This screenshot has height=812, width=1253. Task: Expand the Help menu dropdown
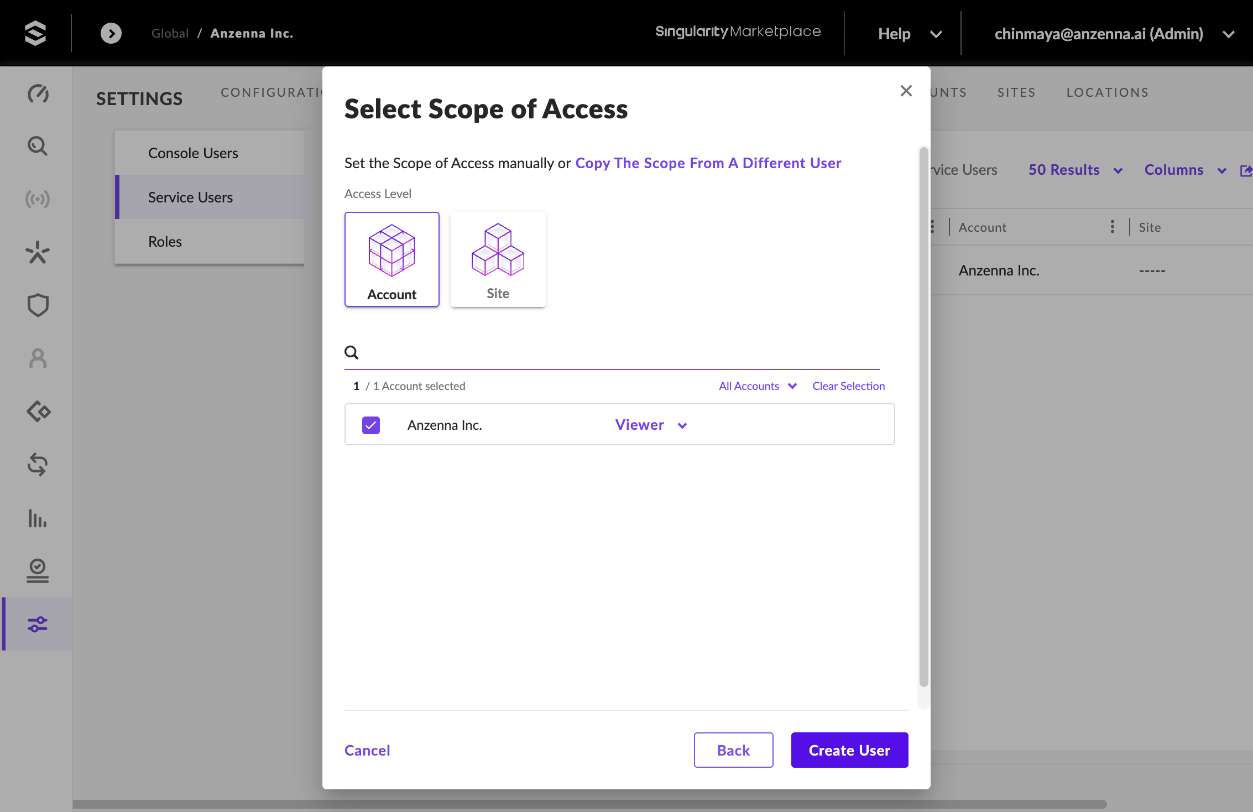910,34
